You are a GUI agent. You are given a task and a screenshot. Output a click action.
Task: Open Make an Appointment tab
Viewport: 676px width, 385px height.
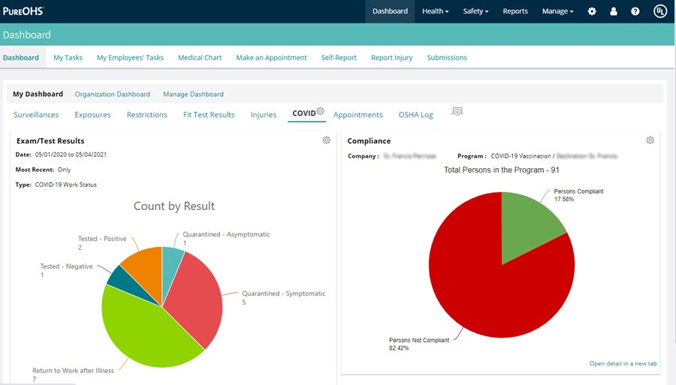click(271, 57)
